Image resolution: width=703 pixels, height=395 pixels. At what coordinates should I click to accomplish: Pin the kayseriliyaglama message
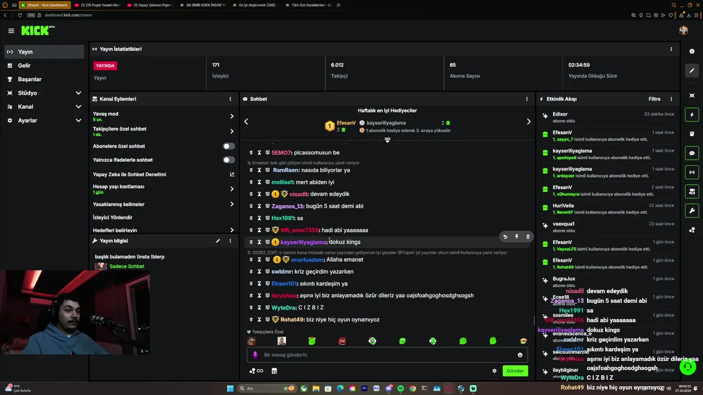[x=516, y=236]
